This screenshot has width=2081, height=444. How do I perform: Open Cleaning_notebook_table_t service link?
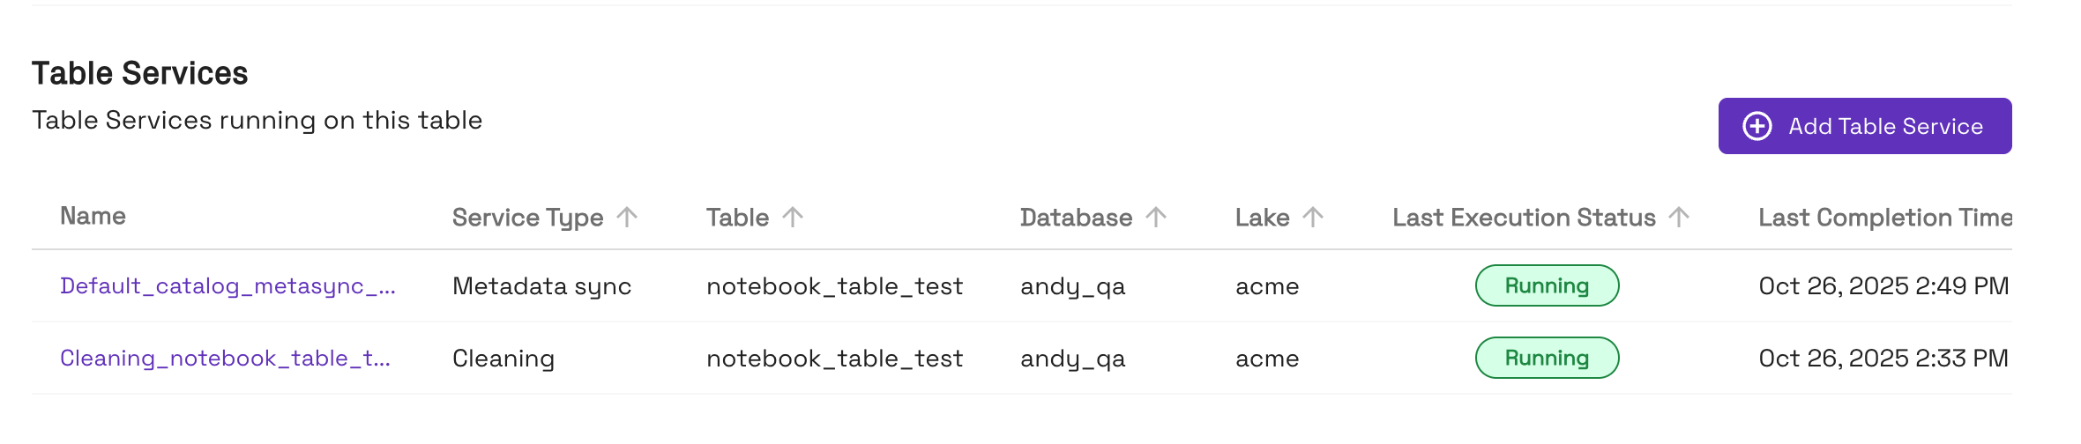225,359
